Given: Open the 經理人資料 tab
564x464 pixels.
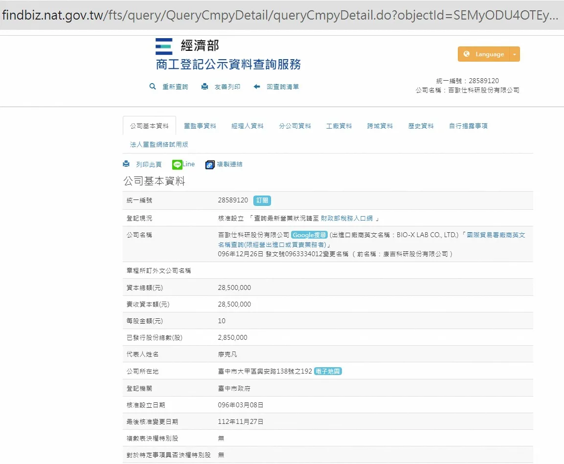Looking at the screenshot, I should (247, 126).
